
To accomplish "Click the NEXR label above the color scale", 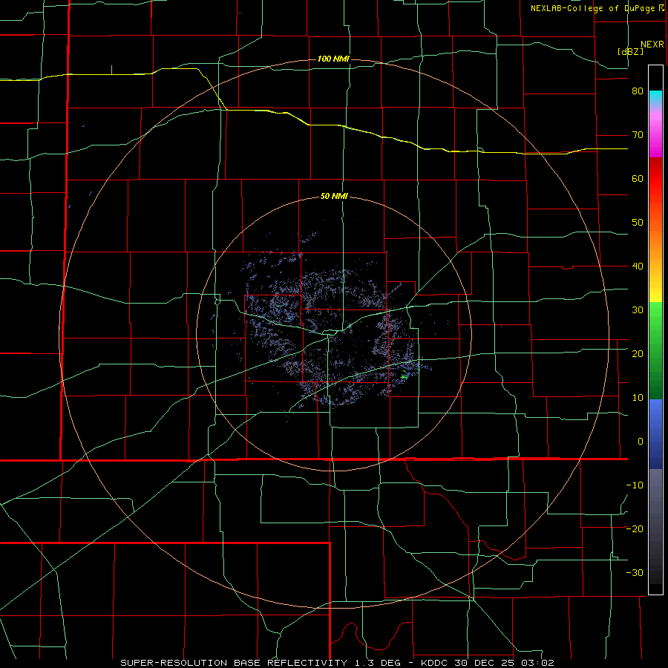I will coord(652,45).
